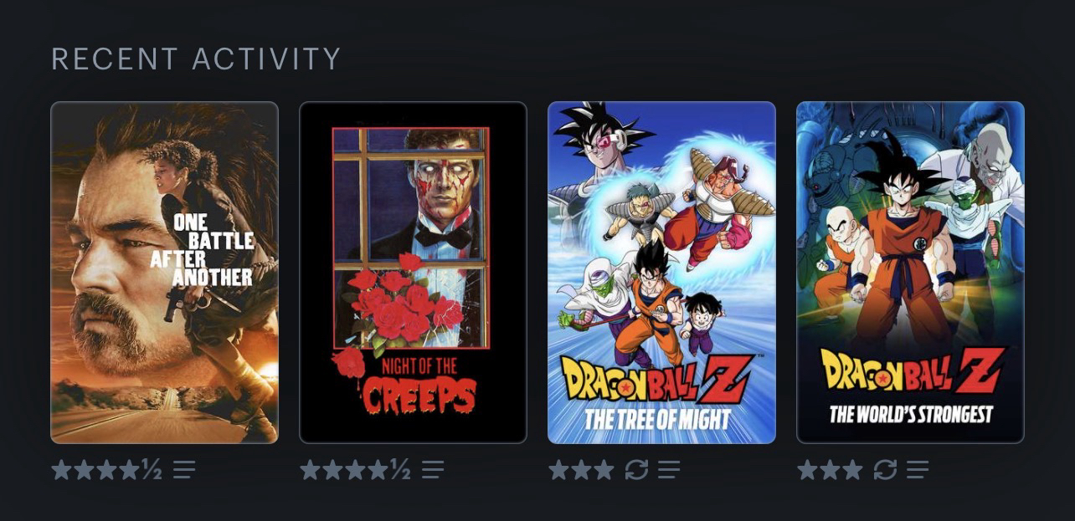1075x521 pixels.
Task: Click the half star in Night of the Creeps rating
Action: 400,470
